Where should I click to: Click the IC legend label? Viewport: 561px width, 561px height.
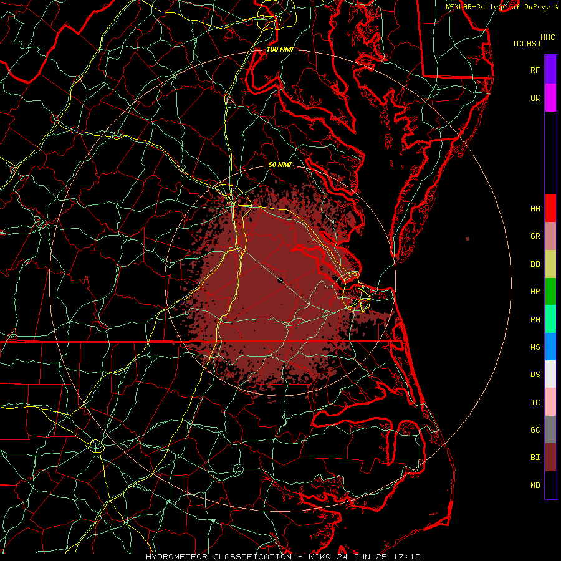(535, 403)
